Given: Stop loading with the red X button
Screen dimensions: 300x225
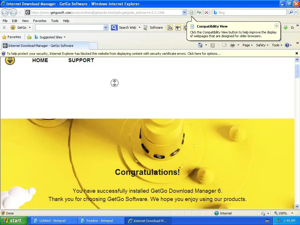Looking at the screenshot, I should tap(207, 12).
